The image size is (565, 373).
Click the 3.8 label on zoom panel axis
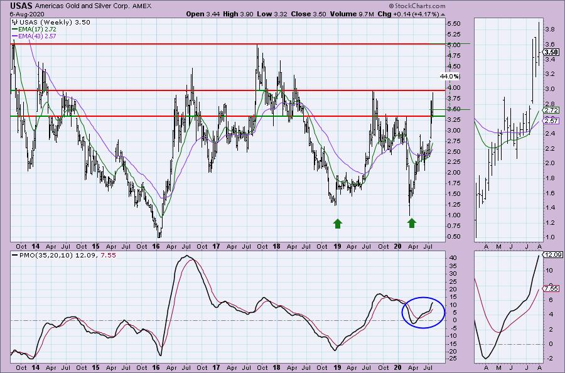tap(550, 30)
